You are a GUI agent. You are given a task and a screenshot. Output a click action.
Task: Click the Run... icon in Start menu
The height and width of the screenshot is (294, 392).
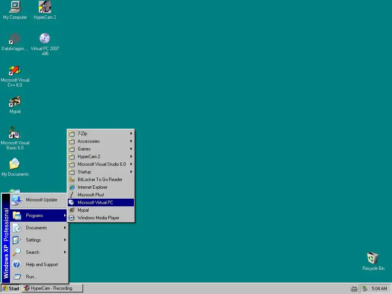[17, 276]
